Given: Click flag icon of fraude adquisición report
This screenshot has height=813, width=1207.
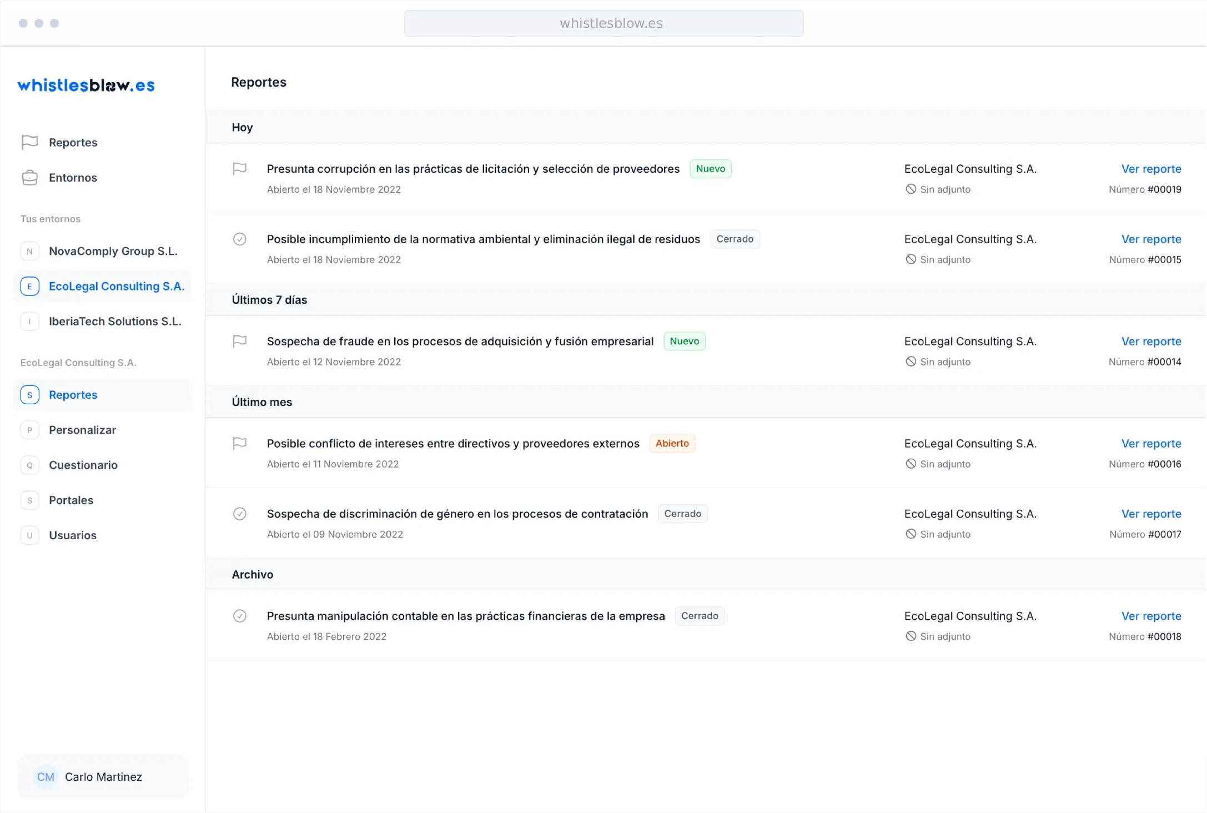Looking at the screenshot, I should [239, 342].
